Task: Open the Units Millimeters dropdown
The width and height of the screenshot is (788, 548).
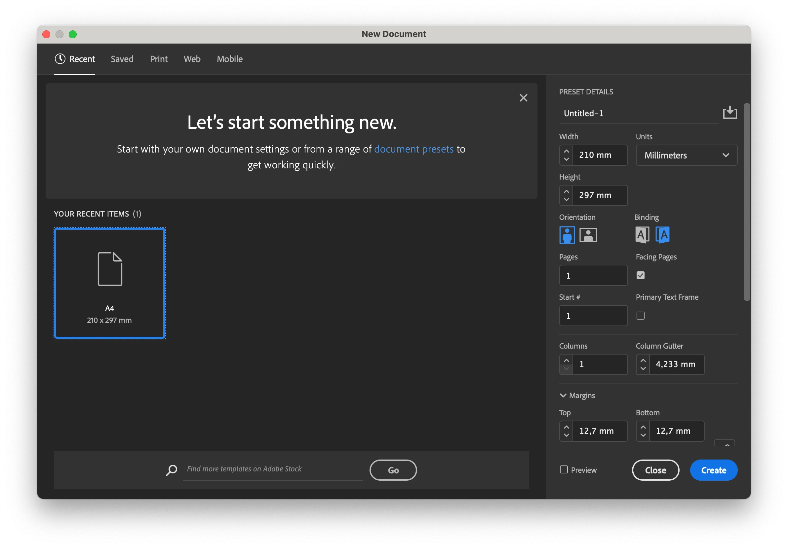Action: pos(687,155)
